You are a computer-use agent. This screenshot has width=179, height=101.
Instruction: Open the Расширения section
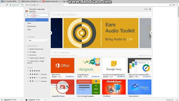click(37, 20)
